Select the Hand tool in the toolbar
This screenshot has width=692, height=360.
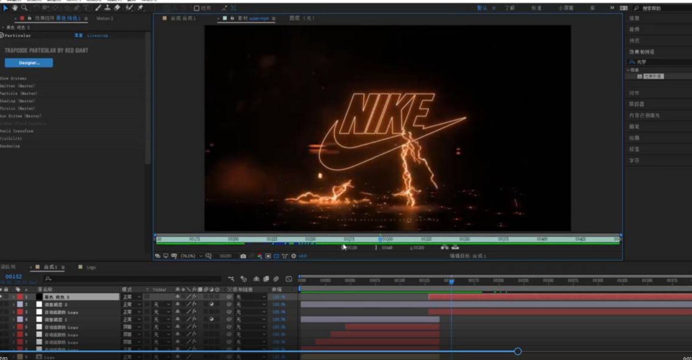[x=15, y=8]
